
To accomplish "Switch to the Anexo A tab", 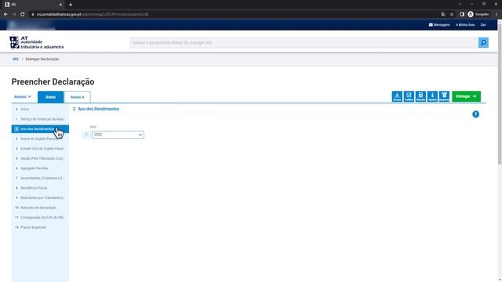I will [x=77, y=97].
